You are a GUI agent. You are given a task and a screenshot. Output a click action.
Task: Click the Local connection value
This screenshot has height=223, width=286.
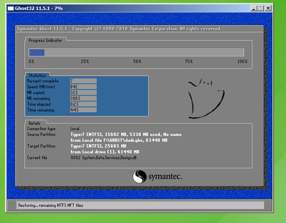[x=75, y=128]
